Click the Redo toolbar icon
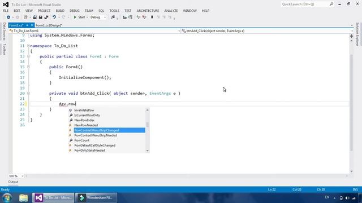 pos(64,17)
